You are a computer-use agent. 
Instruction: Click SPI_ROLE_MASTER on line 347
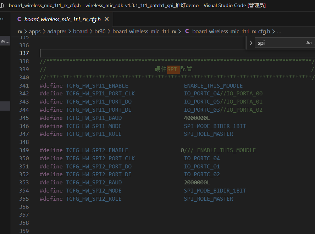pyautogui.click(x=209, y=134)
